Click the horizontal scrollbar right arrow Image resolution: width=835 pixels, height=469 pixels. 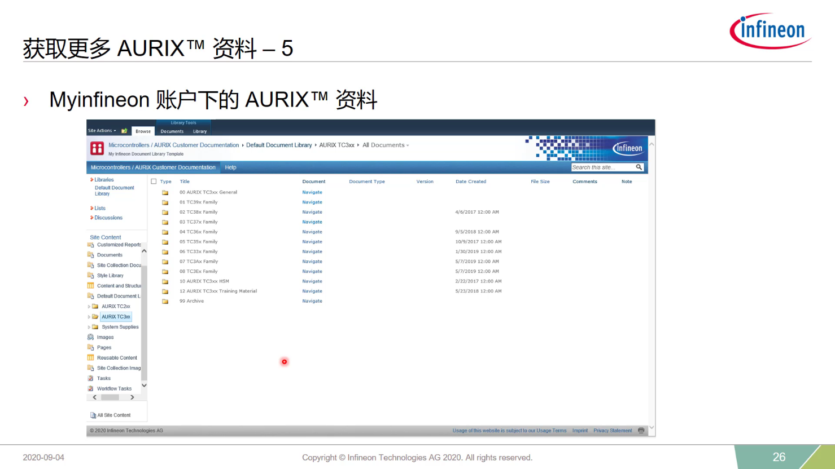click(x=132, y=397)
